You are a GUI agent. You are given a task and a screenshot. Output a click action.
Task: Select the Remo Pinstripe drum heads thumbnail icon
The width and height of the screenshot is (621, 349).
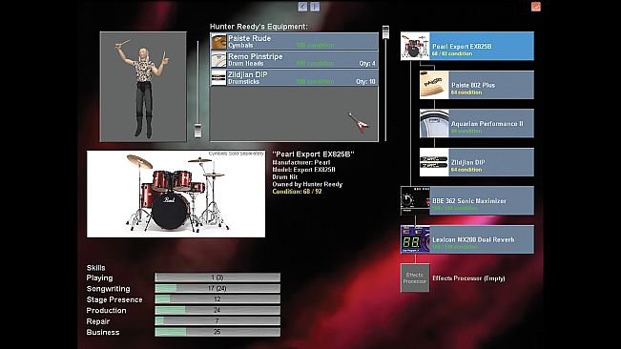[218, 60]
